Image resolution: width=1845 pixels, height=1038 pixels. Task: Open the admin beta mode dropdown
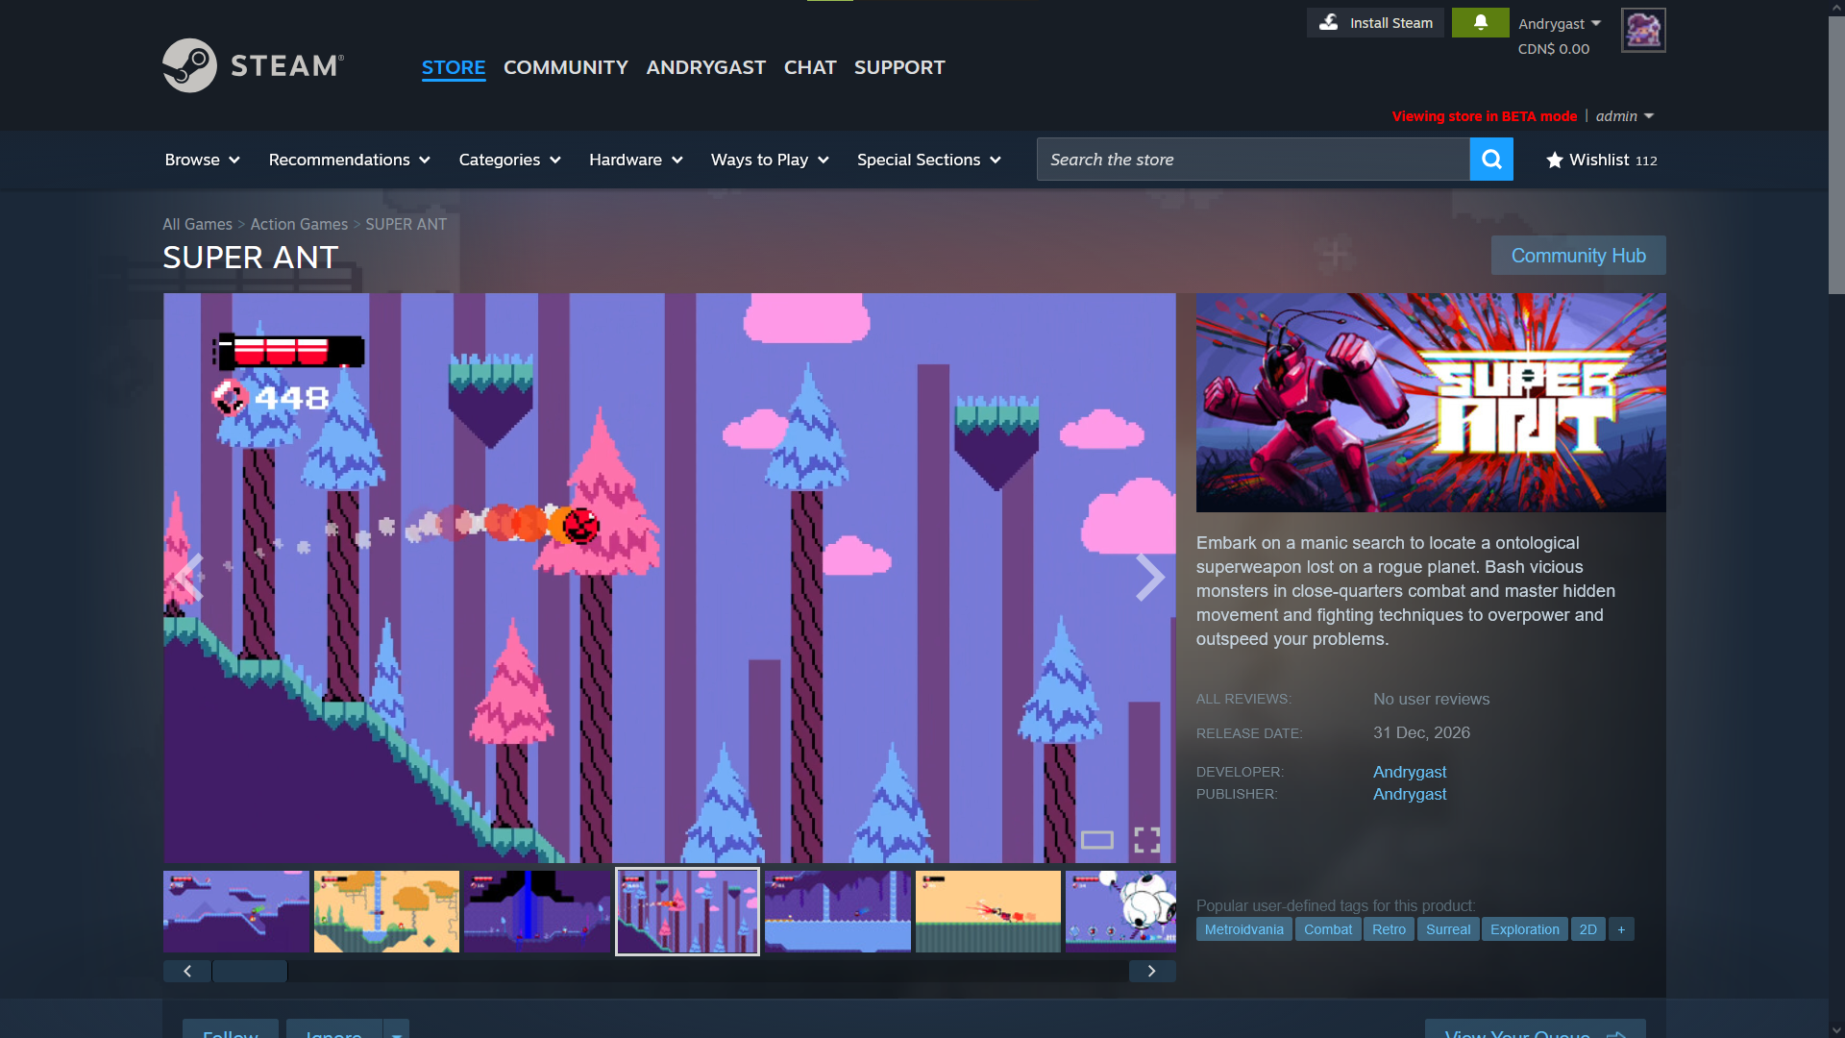coord(1625,116)
